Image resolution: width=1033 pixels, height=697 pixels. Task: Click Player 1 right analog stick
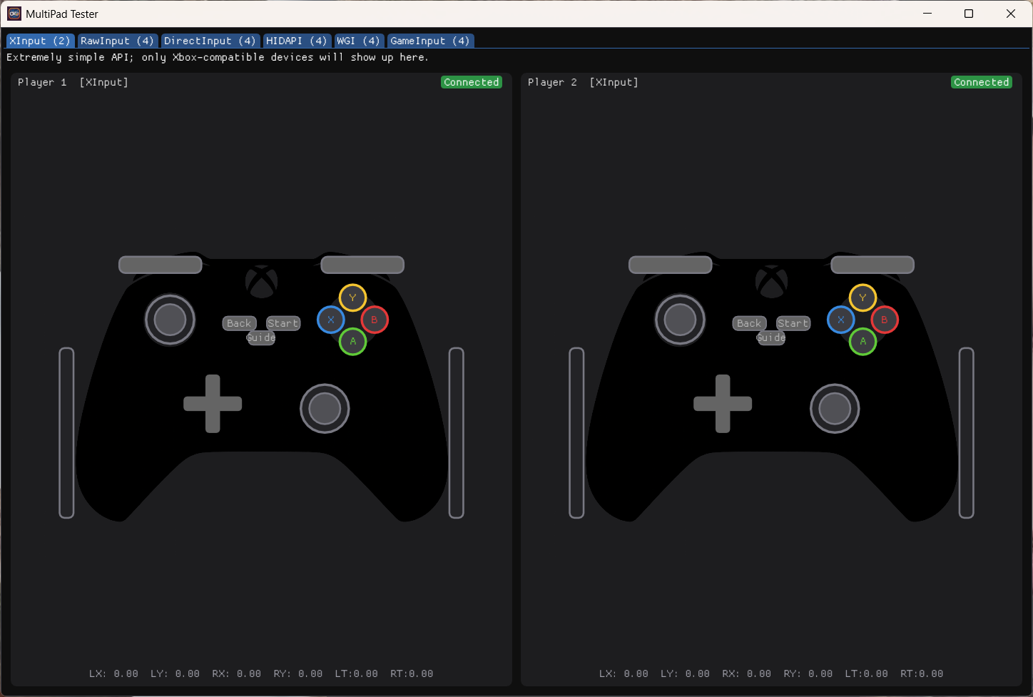click(325, 409)
